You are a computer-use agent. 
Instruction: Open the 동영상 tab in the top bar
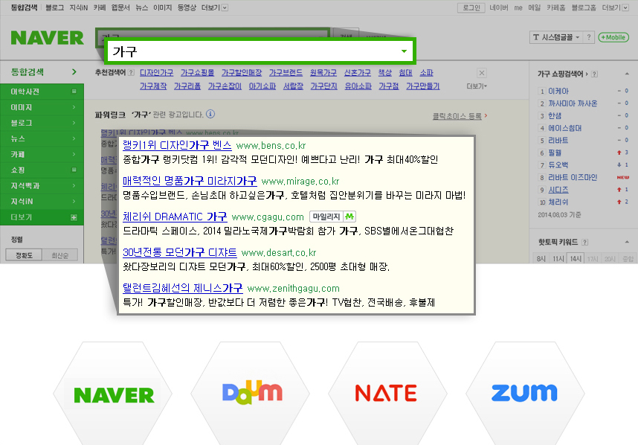[x=187, y=7]
